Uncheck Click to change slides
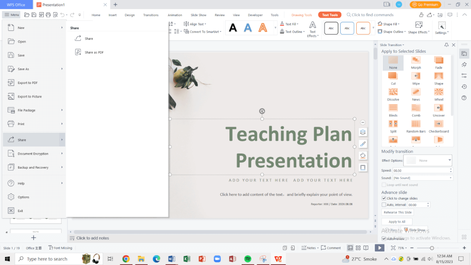 [384, 198]
